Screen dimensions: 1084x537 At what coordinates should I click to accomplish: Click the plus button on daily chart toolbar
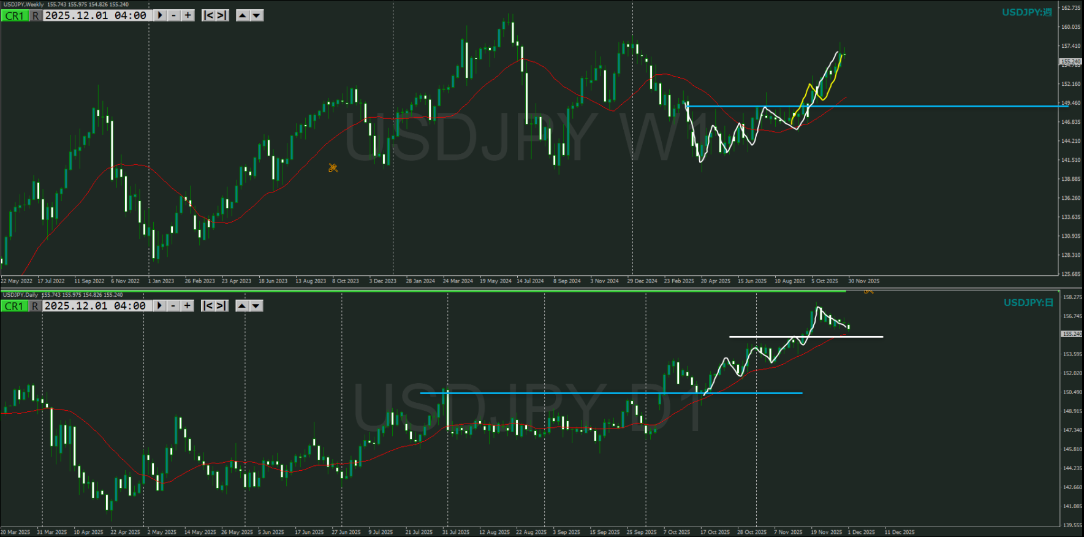pos(187,305)
